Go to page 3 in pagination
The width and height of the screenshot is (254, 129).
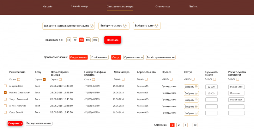185,125
